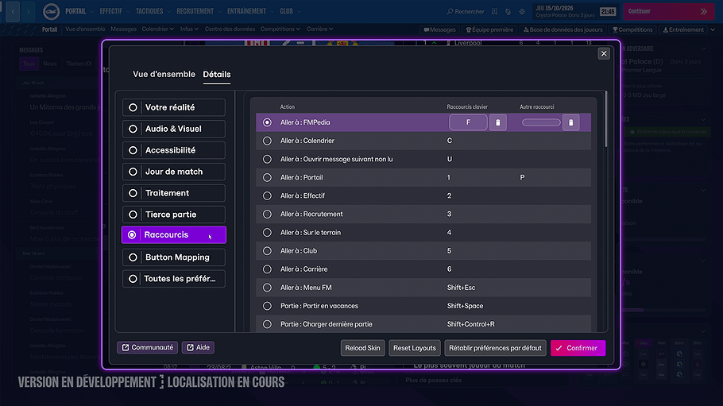Screen dimensions: 723x406
Task: Open Aide help link
Action: (198, 347)
